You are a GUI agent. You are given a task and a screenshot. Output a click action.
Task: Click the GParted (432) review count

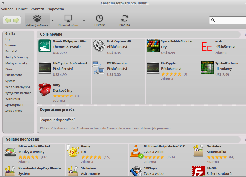(44, 157)
